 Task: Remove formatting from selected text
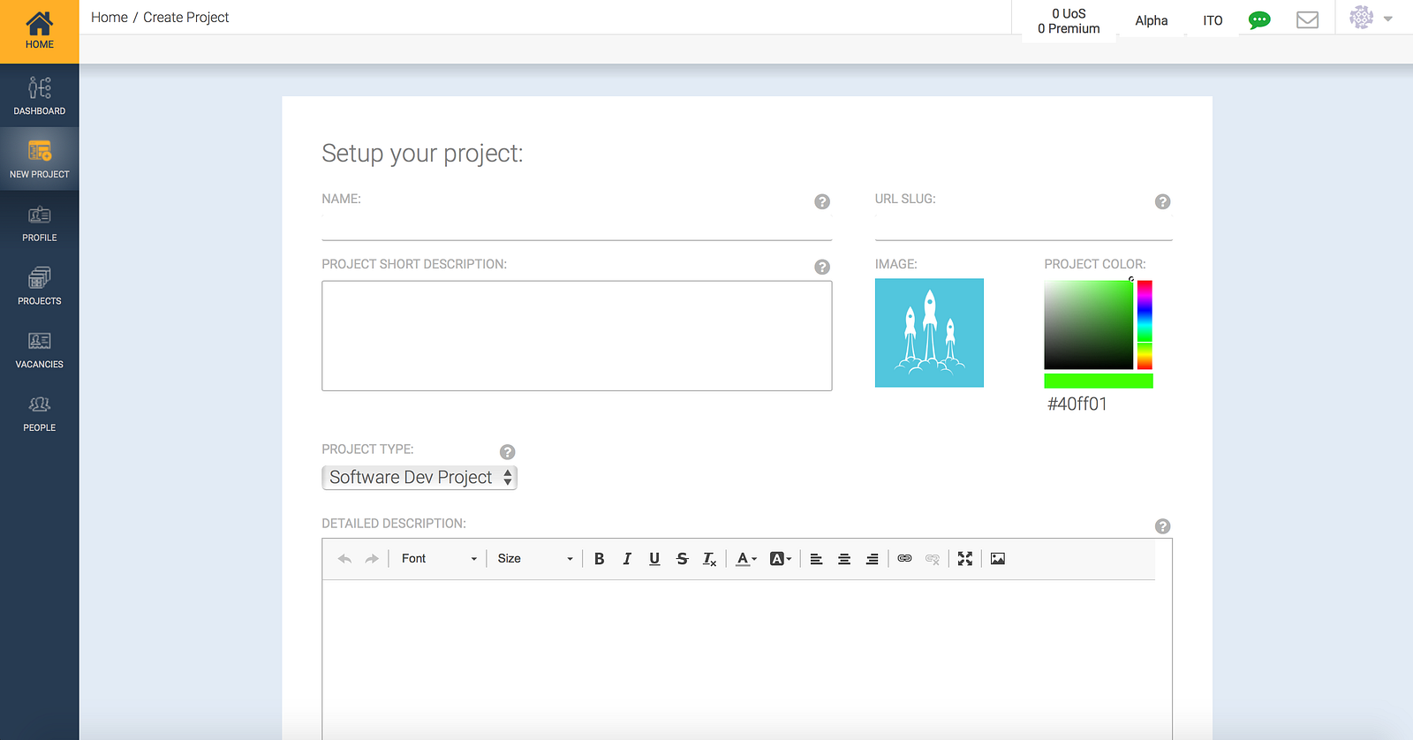[x=709, y=559]
